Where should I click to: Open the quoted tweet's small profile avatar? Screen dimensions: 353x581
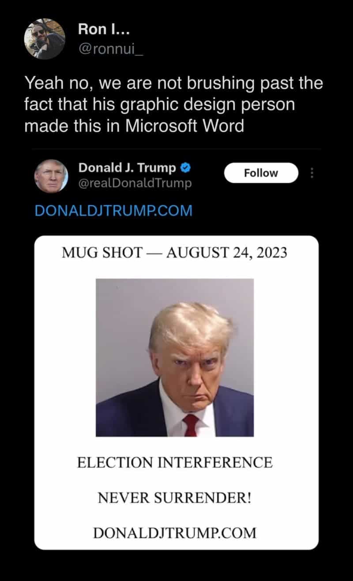click(51, 176)
